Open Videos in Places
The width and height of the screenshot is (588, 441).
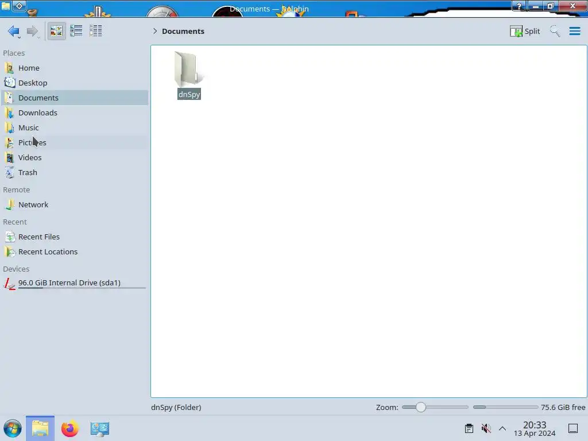[x=75, y=157]
